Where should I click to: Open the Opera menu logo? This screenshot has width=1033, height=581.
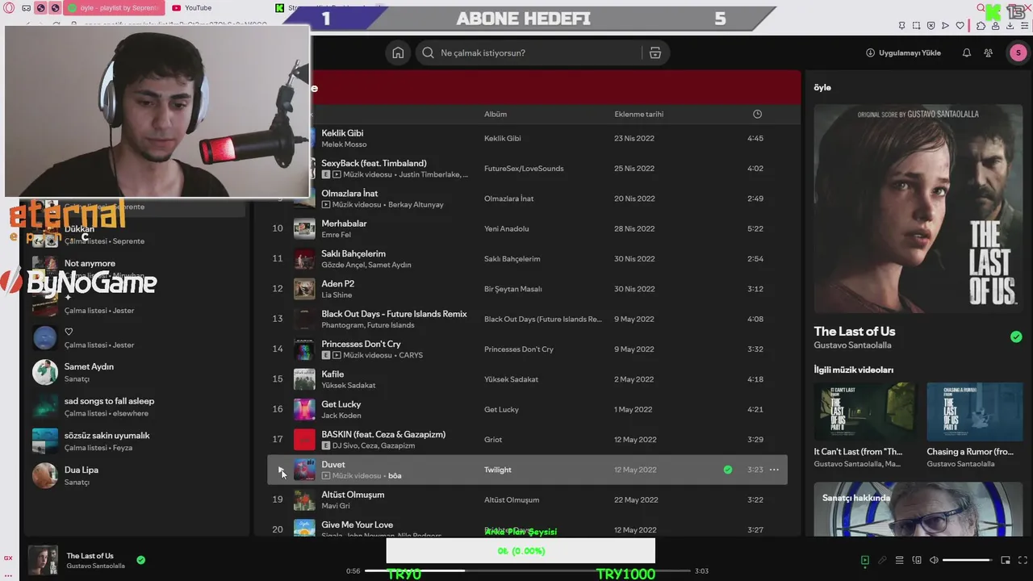pyautogui.click(x=9, y=8)
